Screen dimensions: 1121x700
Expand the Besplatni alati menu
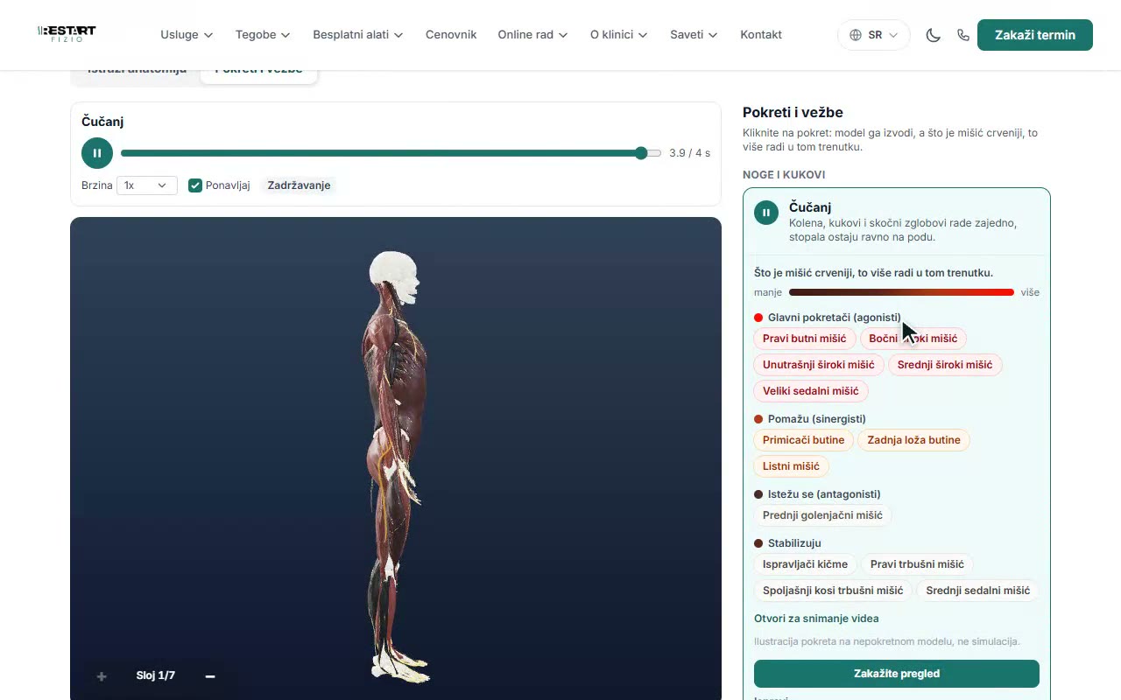(x=358, y=35)
